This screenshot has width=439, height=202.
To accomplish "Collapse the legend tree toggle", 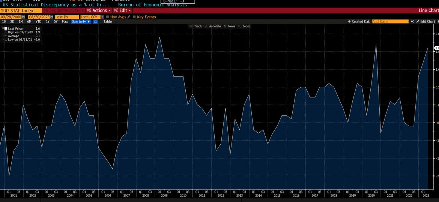I will pos(3,28).
